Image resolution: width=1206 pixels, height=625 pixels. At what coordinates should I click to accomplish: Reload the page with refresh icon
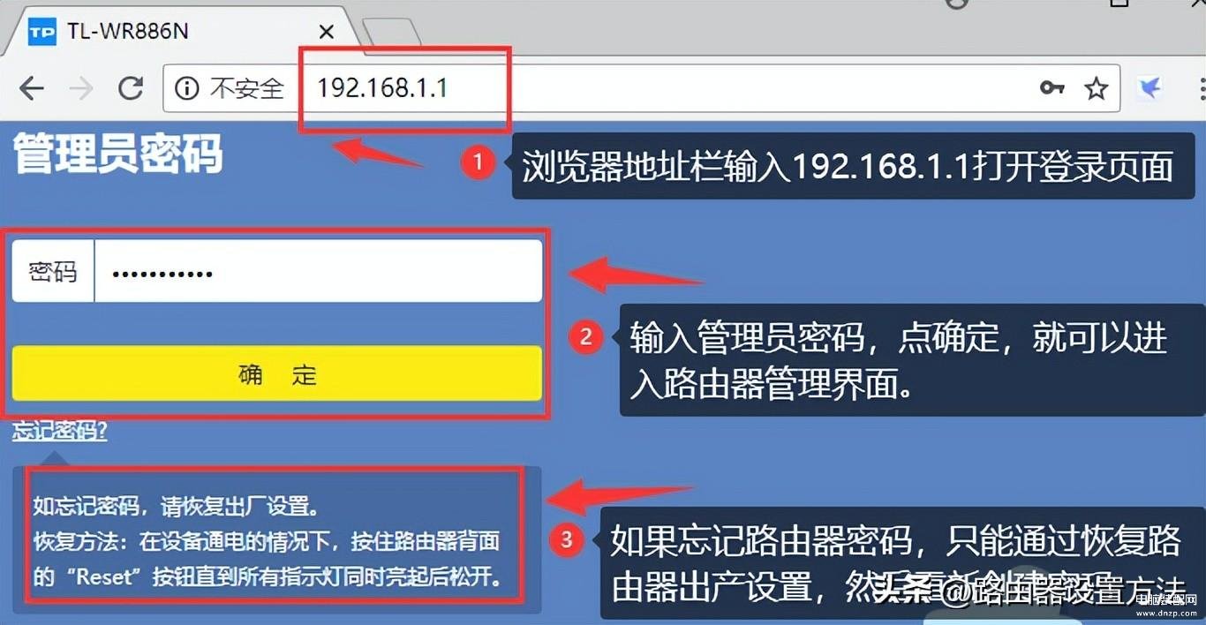point(131,88)
